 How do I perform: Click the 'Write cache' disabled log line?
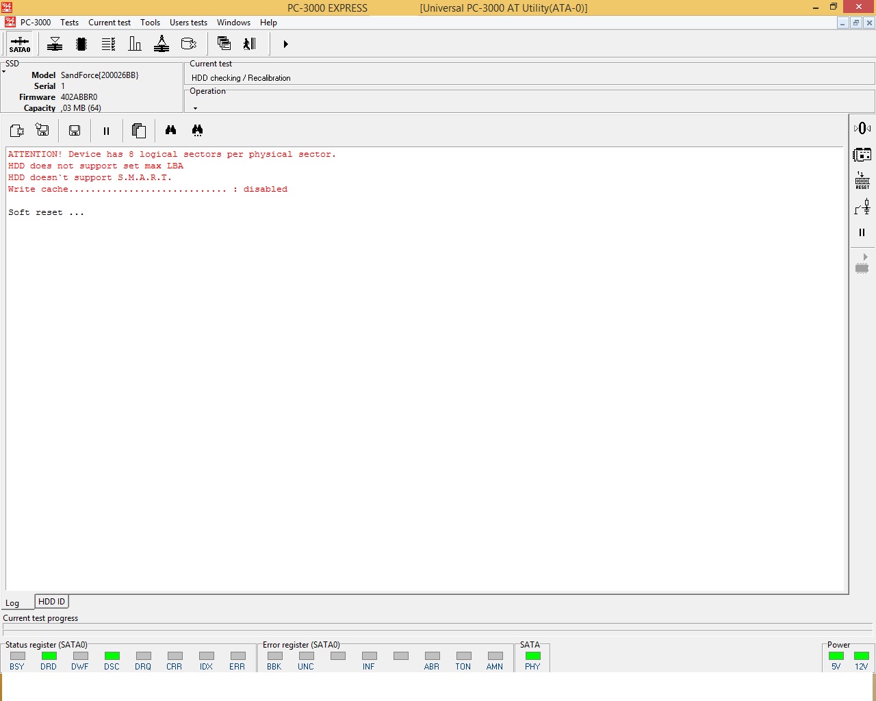tap(148, 189)
